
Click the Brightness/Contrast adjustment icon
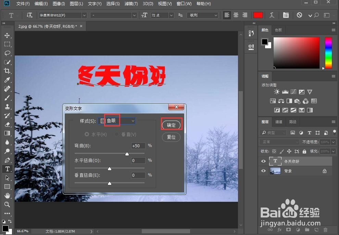277,91
